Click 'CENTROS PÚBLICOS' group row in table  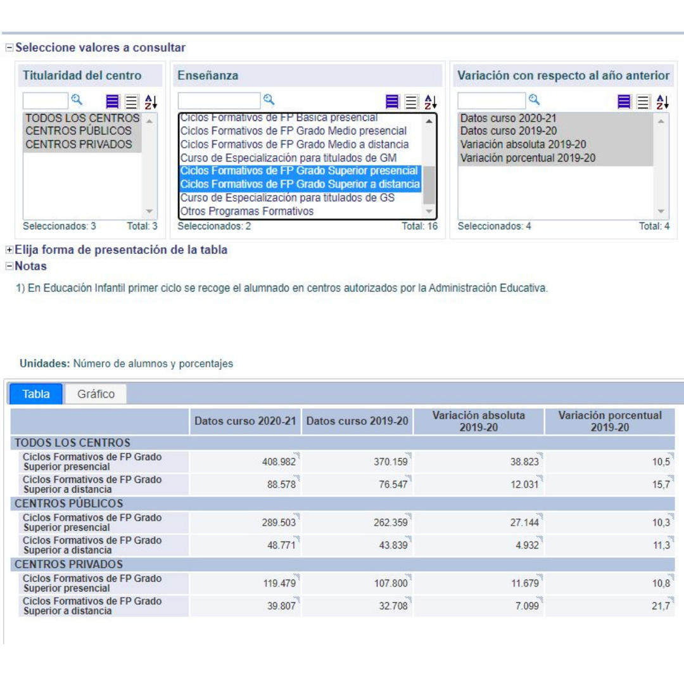pos(343,504)
